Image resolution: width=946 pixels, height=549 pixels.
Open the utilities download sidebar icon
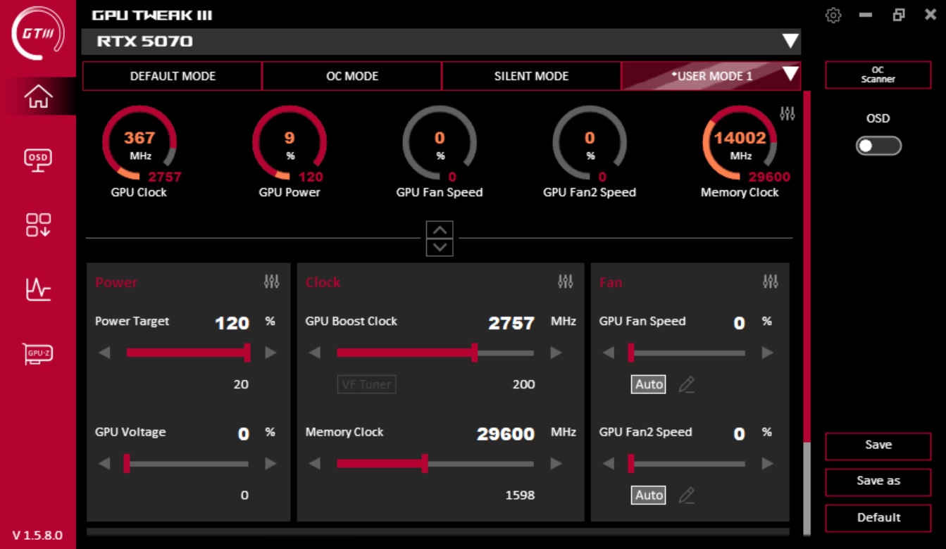click(x=38, y=225)
